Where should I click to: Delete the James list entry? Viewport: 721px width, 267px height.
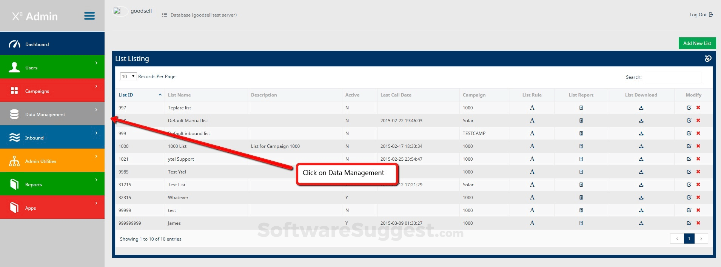[698, 223]
